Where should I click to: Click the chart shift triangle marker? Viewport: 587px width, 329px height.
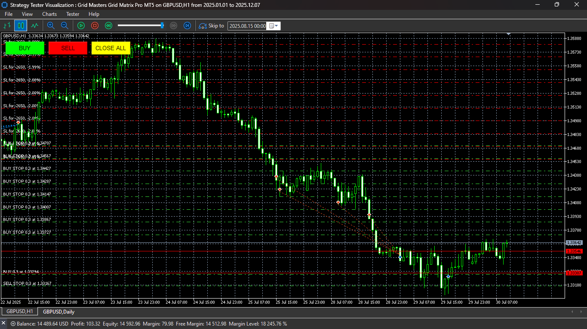pyautogui.click(x=509, y=34)
